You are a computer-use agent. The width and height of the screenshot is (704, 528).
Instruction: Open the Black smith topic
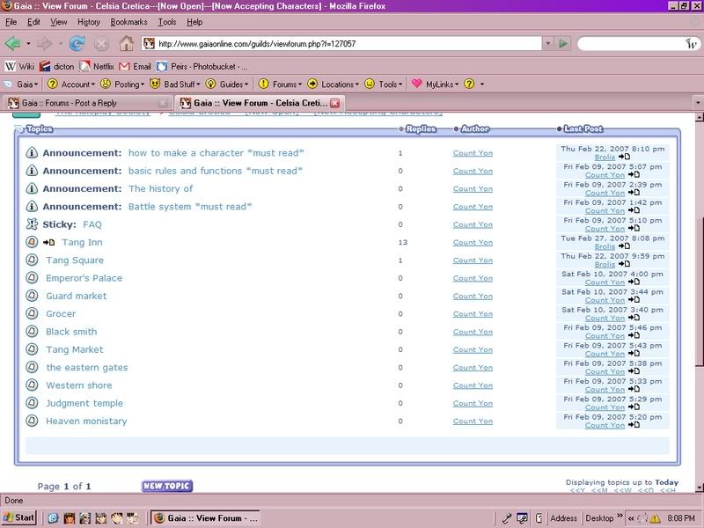tap(71, 332)
